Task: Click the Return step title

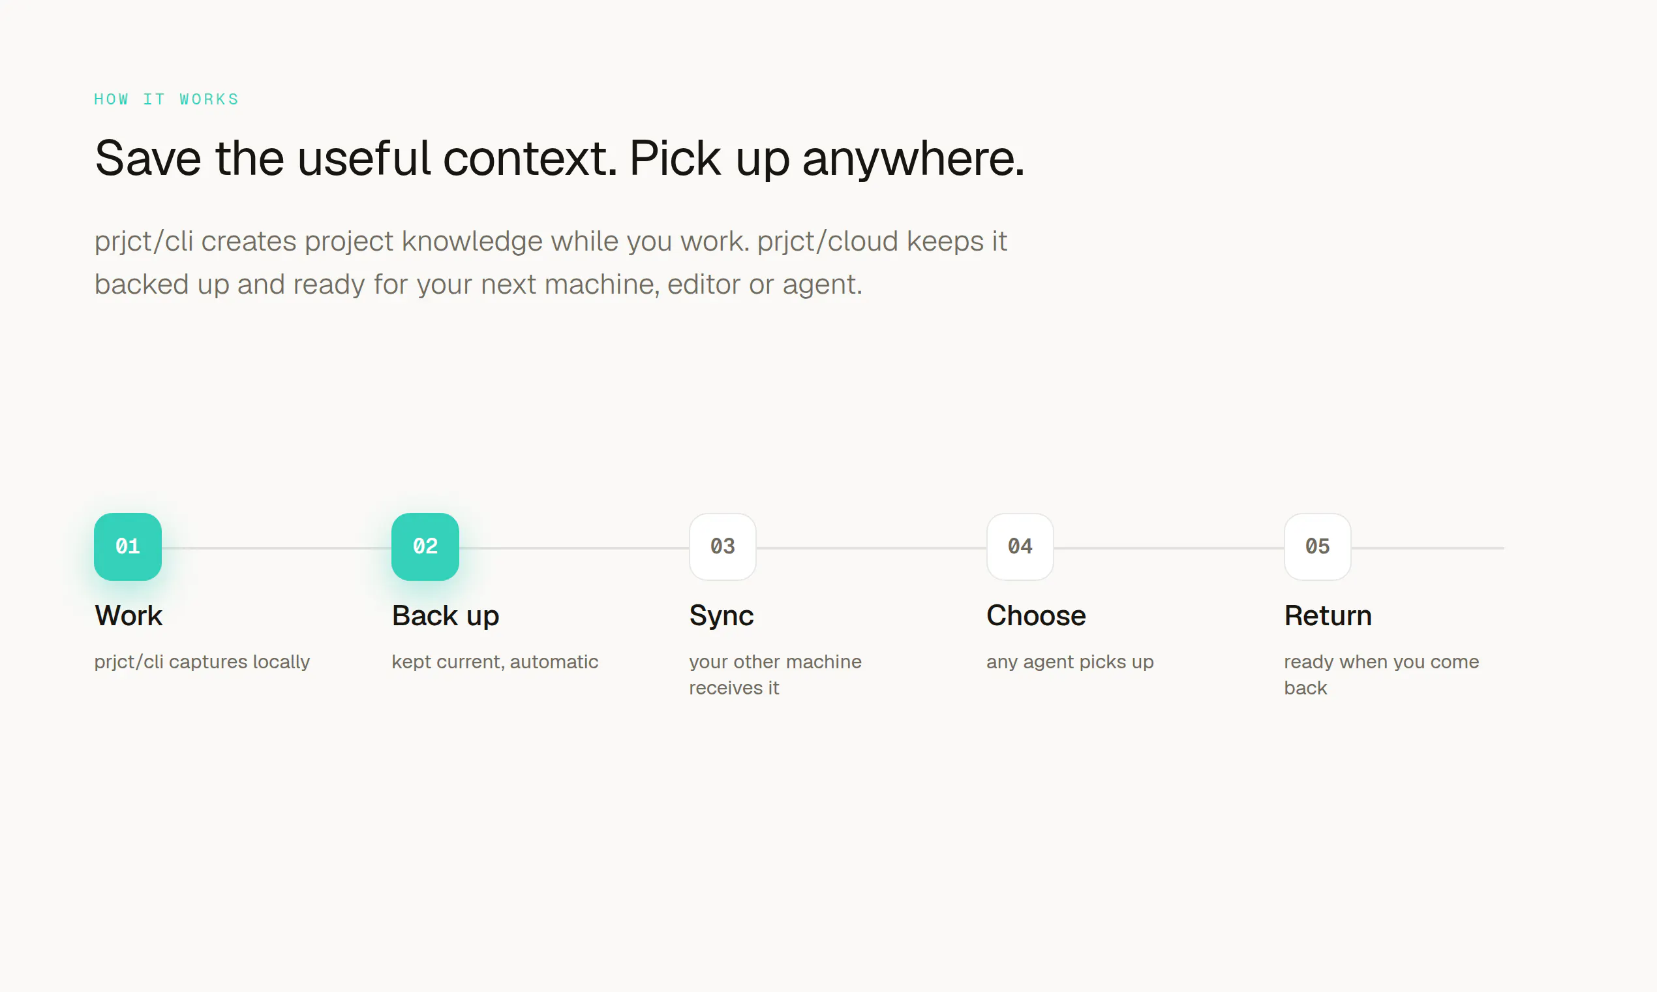Action: [x=1328, y=615]
